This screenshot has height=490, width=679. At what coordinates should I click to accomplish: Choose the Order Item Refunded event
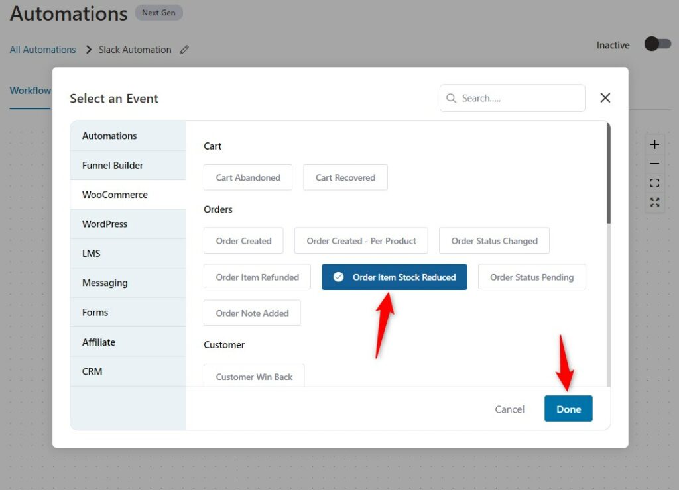coord(257,277)
